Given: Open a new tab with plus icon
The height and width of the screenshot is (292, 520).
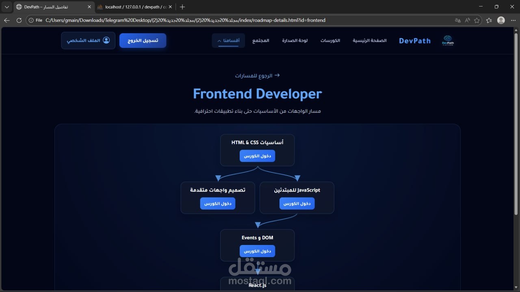Looking at the screenshot, I should coord(182,7).
